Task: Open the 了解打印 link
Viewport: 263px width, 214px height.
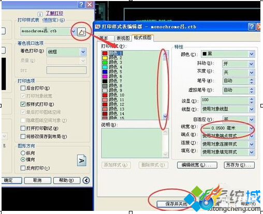Action: (54, 13)
